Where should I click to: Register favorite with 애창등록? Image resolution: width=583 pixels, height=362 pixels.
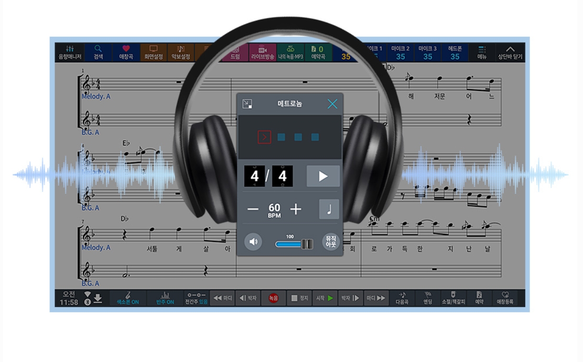[505, 298]
